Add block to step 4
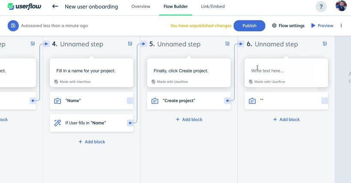 pyautogui.click(x=92, y=142)
